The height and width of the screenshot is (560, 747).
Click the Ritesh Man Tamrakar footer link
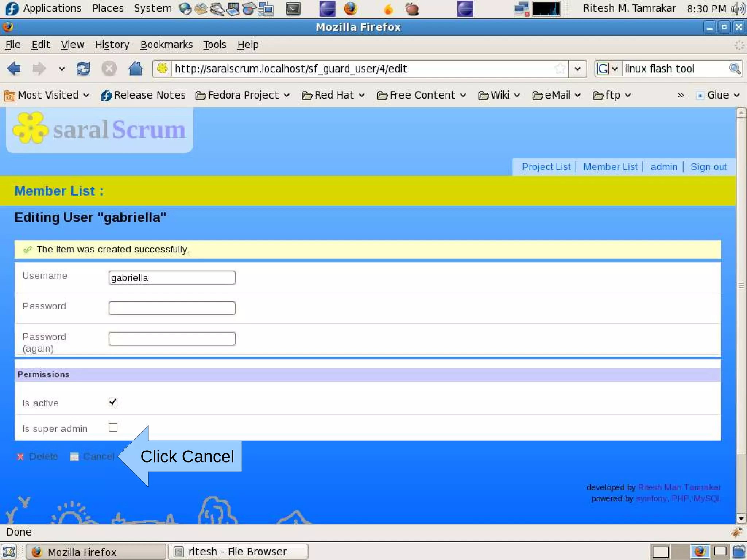point(680,487)
